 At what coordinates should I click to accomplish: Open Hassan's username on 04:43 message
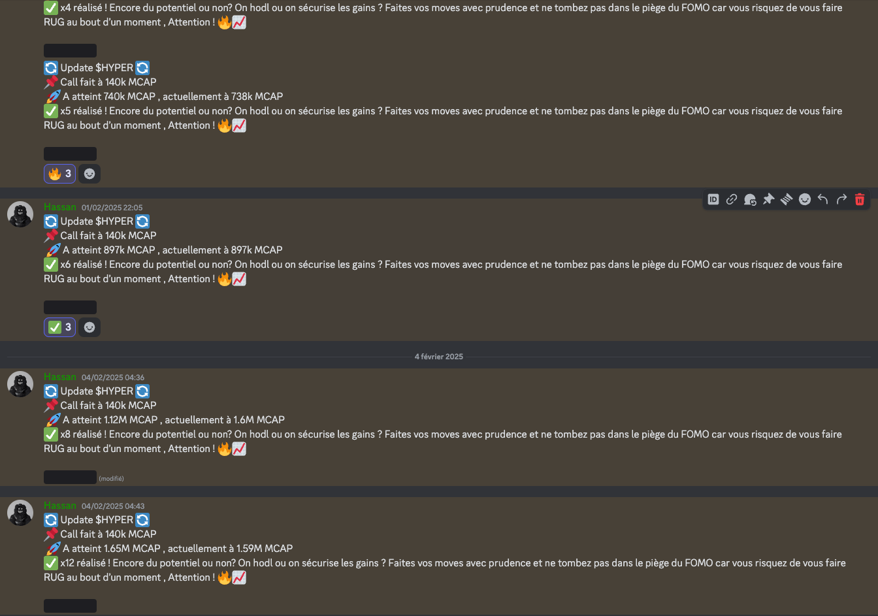(x=60, y=506)
